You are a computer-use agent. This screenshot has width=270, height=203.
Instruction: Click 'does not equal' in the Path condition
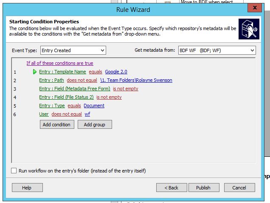pyautogui.click(x=82, y=80)
